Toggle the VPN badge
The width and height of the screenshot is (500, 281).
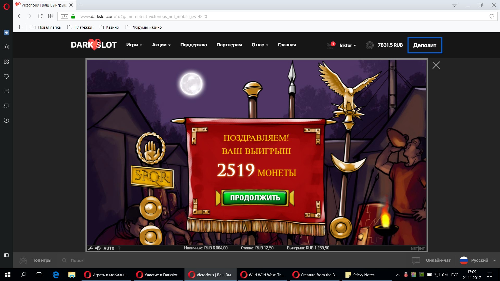(64, 16)
